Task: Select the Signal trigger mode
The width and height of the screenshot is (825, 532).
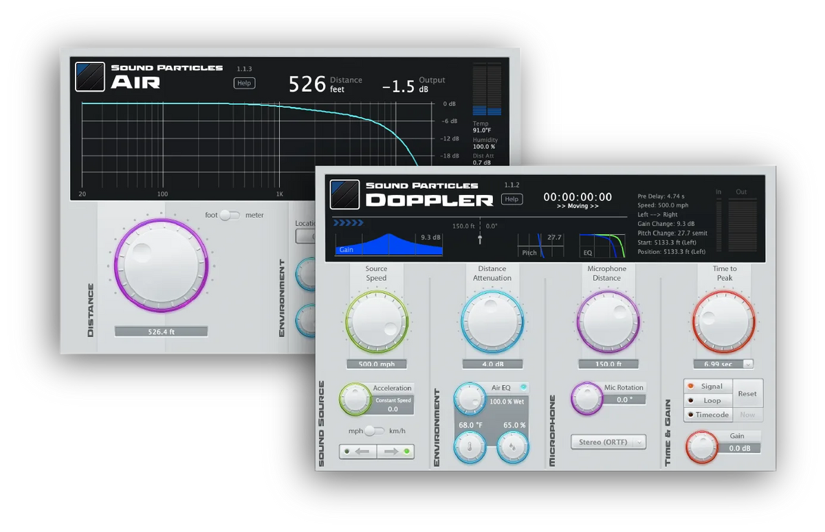Action: pyautogui.click(x=708, y=386)
